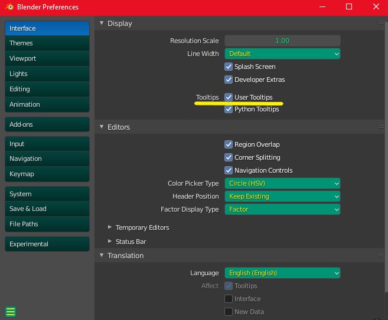Expand the Status Bar subpanel
Image resolution: width=388 pixels, height=320 pixels.
[x=110, y=241]
